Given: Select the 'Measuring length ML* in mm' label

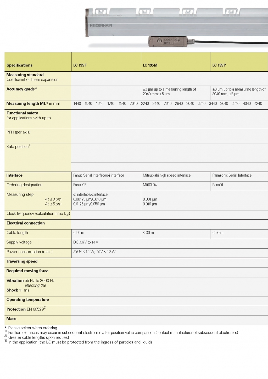Looking at the screenshot, I should pos(33,103).
